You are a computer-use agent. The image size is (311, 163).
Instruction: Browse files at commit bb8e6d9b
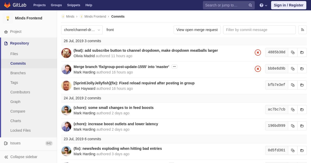[302, 69]
